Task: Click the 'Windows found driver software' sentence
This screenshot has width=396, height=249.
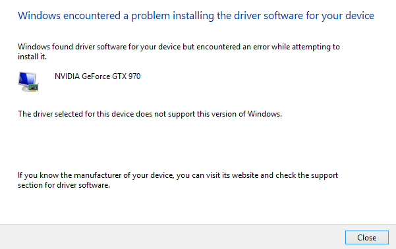Action: tap(179, 47)
